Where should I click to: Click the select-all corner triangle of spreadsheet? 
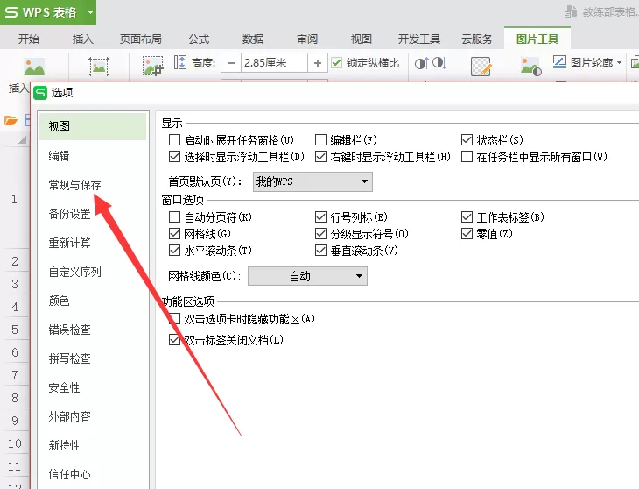(22, 140)
